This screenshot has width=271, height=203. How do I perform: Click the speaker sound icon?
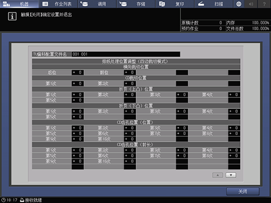pyautogui.click(x=251, y=4)
